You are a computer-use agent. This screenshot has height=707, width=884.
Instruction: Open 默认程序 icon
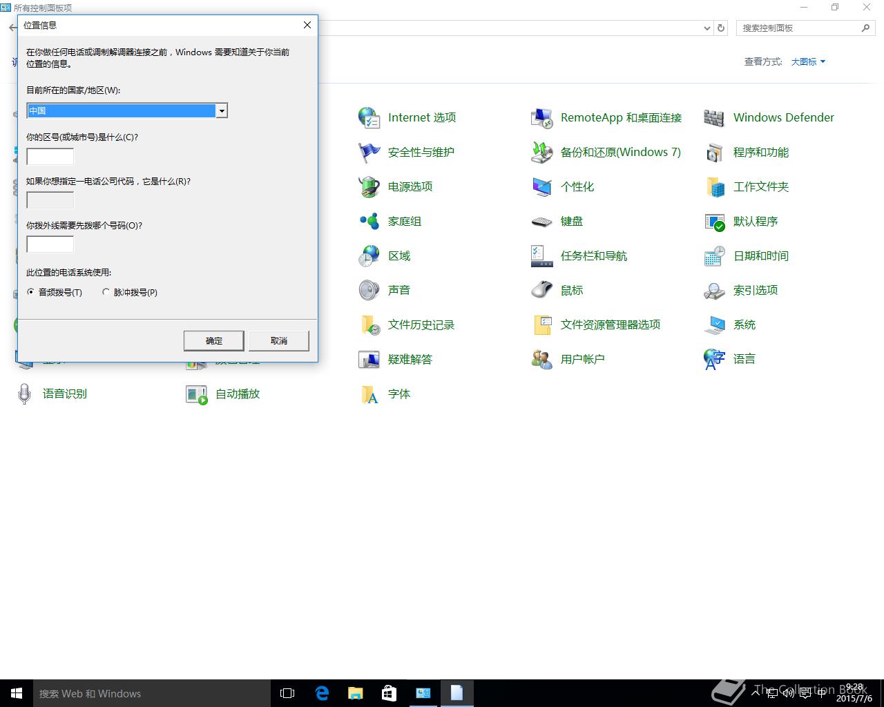tap(714, 221)
